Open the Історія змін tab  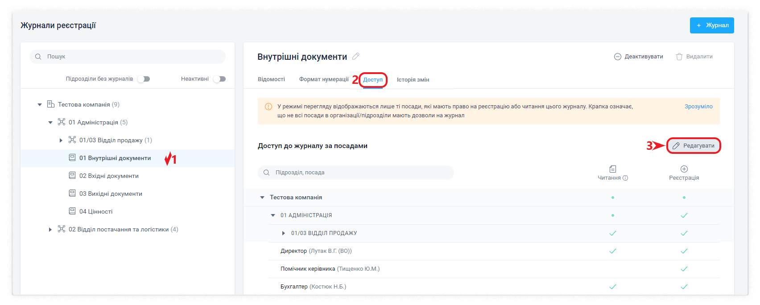pyautogui.click(x=413, y=79)
